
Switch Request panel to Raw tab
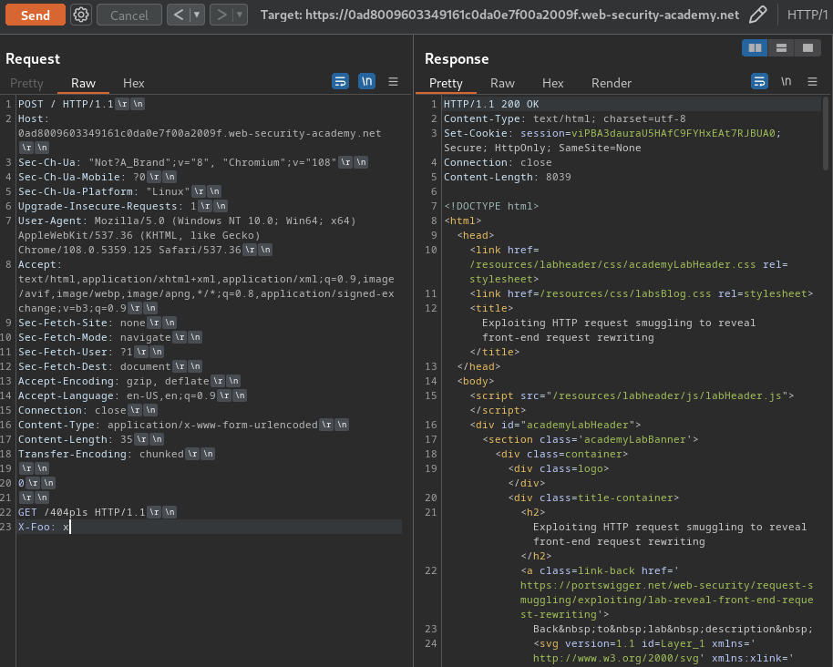point(83,83)
